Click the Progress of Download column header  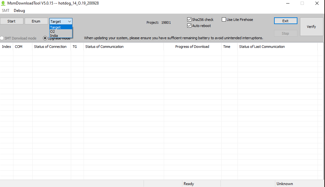[192, 47]
